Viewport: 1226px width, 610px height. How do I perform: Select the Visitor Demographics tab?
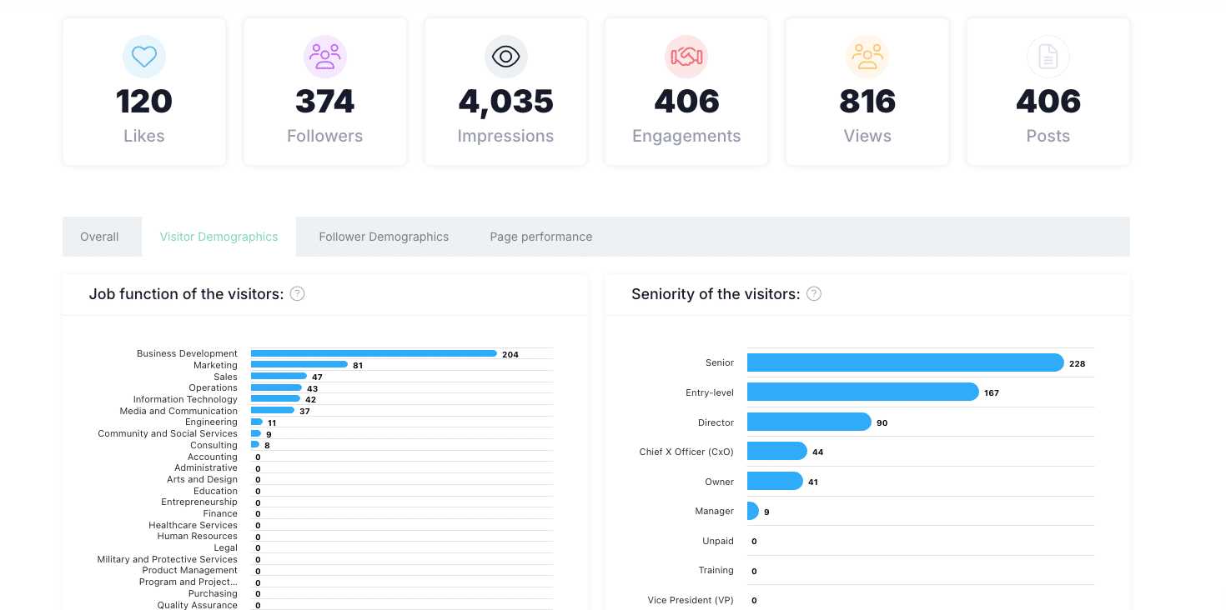pos(219,237)
